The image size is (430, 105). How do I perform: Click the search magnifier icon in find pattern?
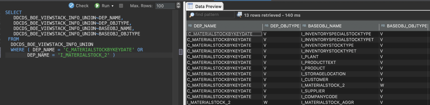click(x=192, y=15)
